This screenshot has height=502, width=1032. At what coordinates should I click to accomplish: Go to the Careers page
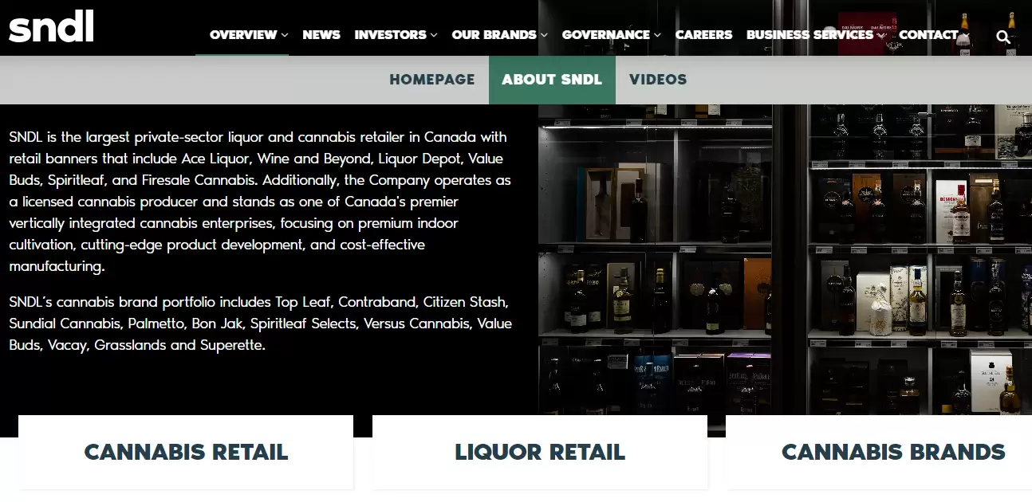pos(703,35)
